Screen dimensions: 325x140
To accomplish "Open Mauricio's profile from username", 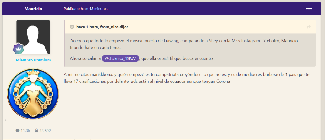I will point(33,9).
